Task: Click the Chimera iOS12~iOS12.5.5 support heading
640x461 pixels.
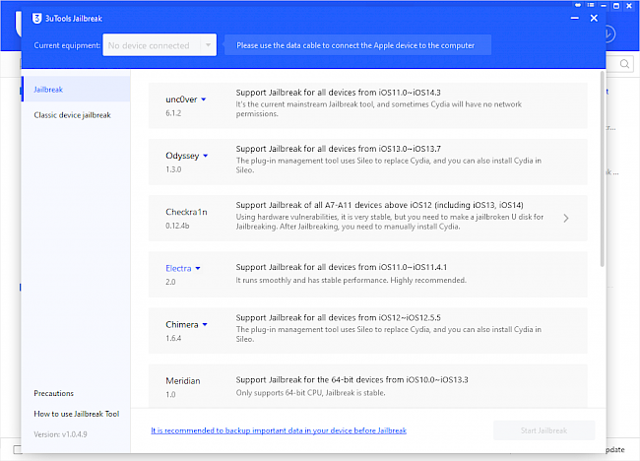Action: pyautogui.click(x=338, y=318)
